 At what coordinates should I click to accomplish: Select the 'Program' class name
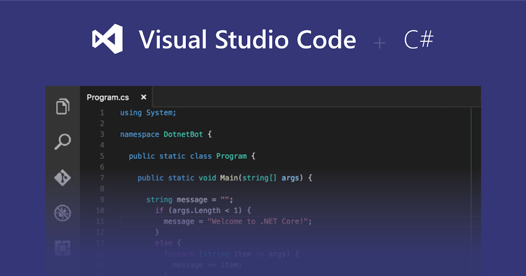(x=231, y=156)
